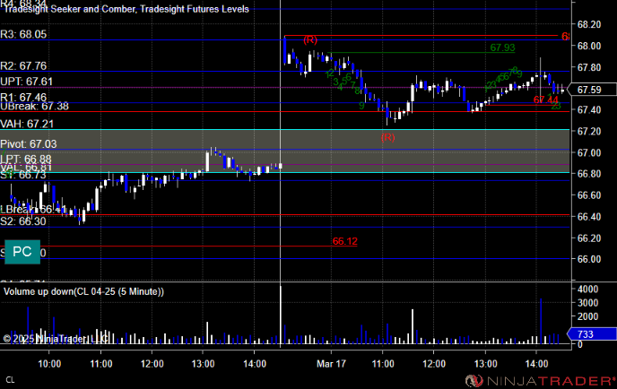Click the red 67.44 price label
The height and width of the screenshot is (389, 617).
coord(546,99)
